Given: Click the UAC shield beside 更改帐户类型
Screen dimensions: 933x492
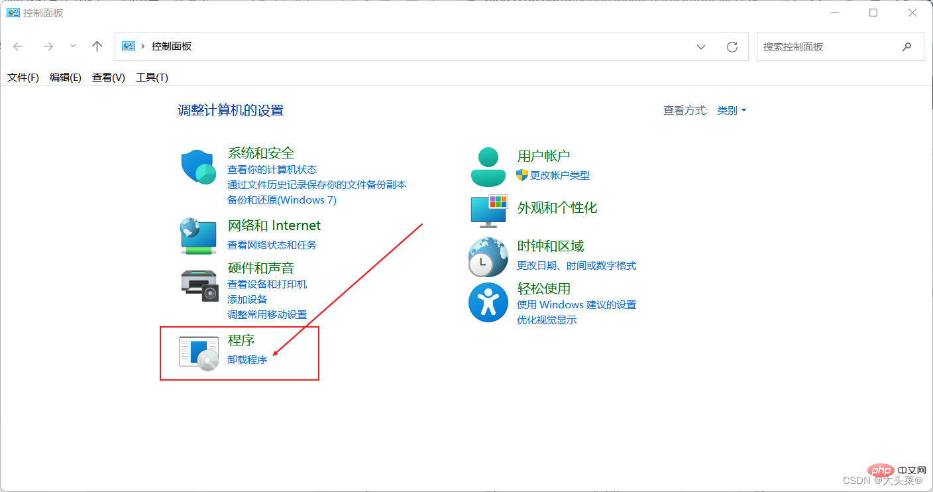Looking at the screenshot, I should [x=522, y=175].
